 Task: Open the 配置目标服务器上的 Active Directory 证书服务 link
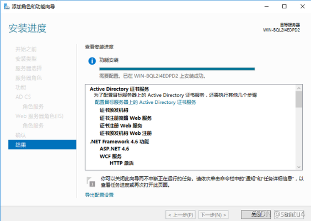tap(146, 102)
